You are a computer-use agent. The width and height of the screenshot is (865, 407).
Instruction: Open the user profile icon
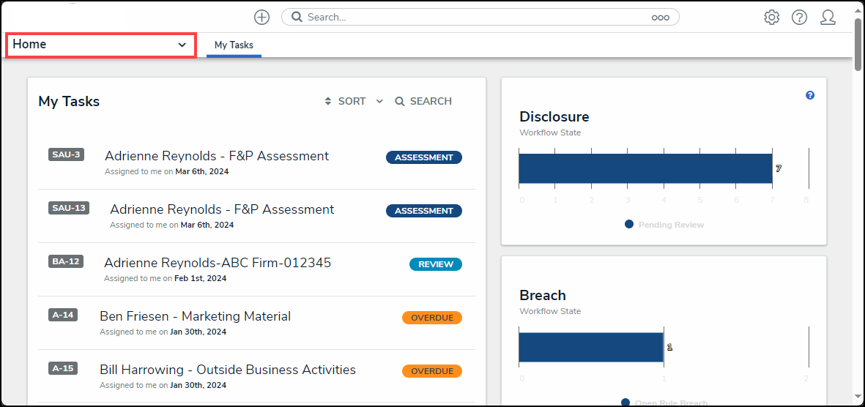tap(828, 18)
